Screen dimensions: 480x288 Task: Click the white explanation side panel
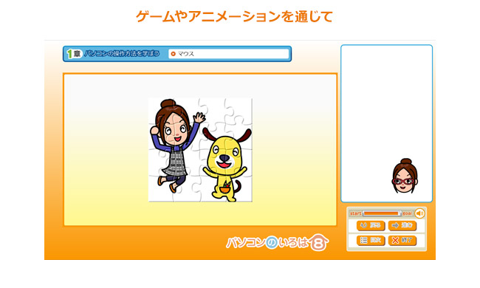387,123
